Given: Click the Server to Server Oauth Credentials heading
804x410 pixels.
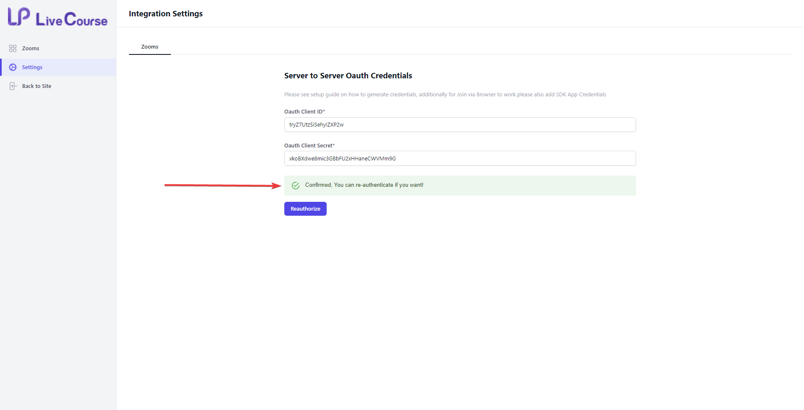Looking at the screenshot, I should [348, 76].
